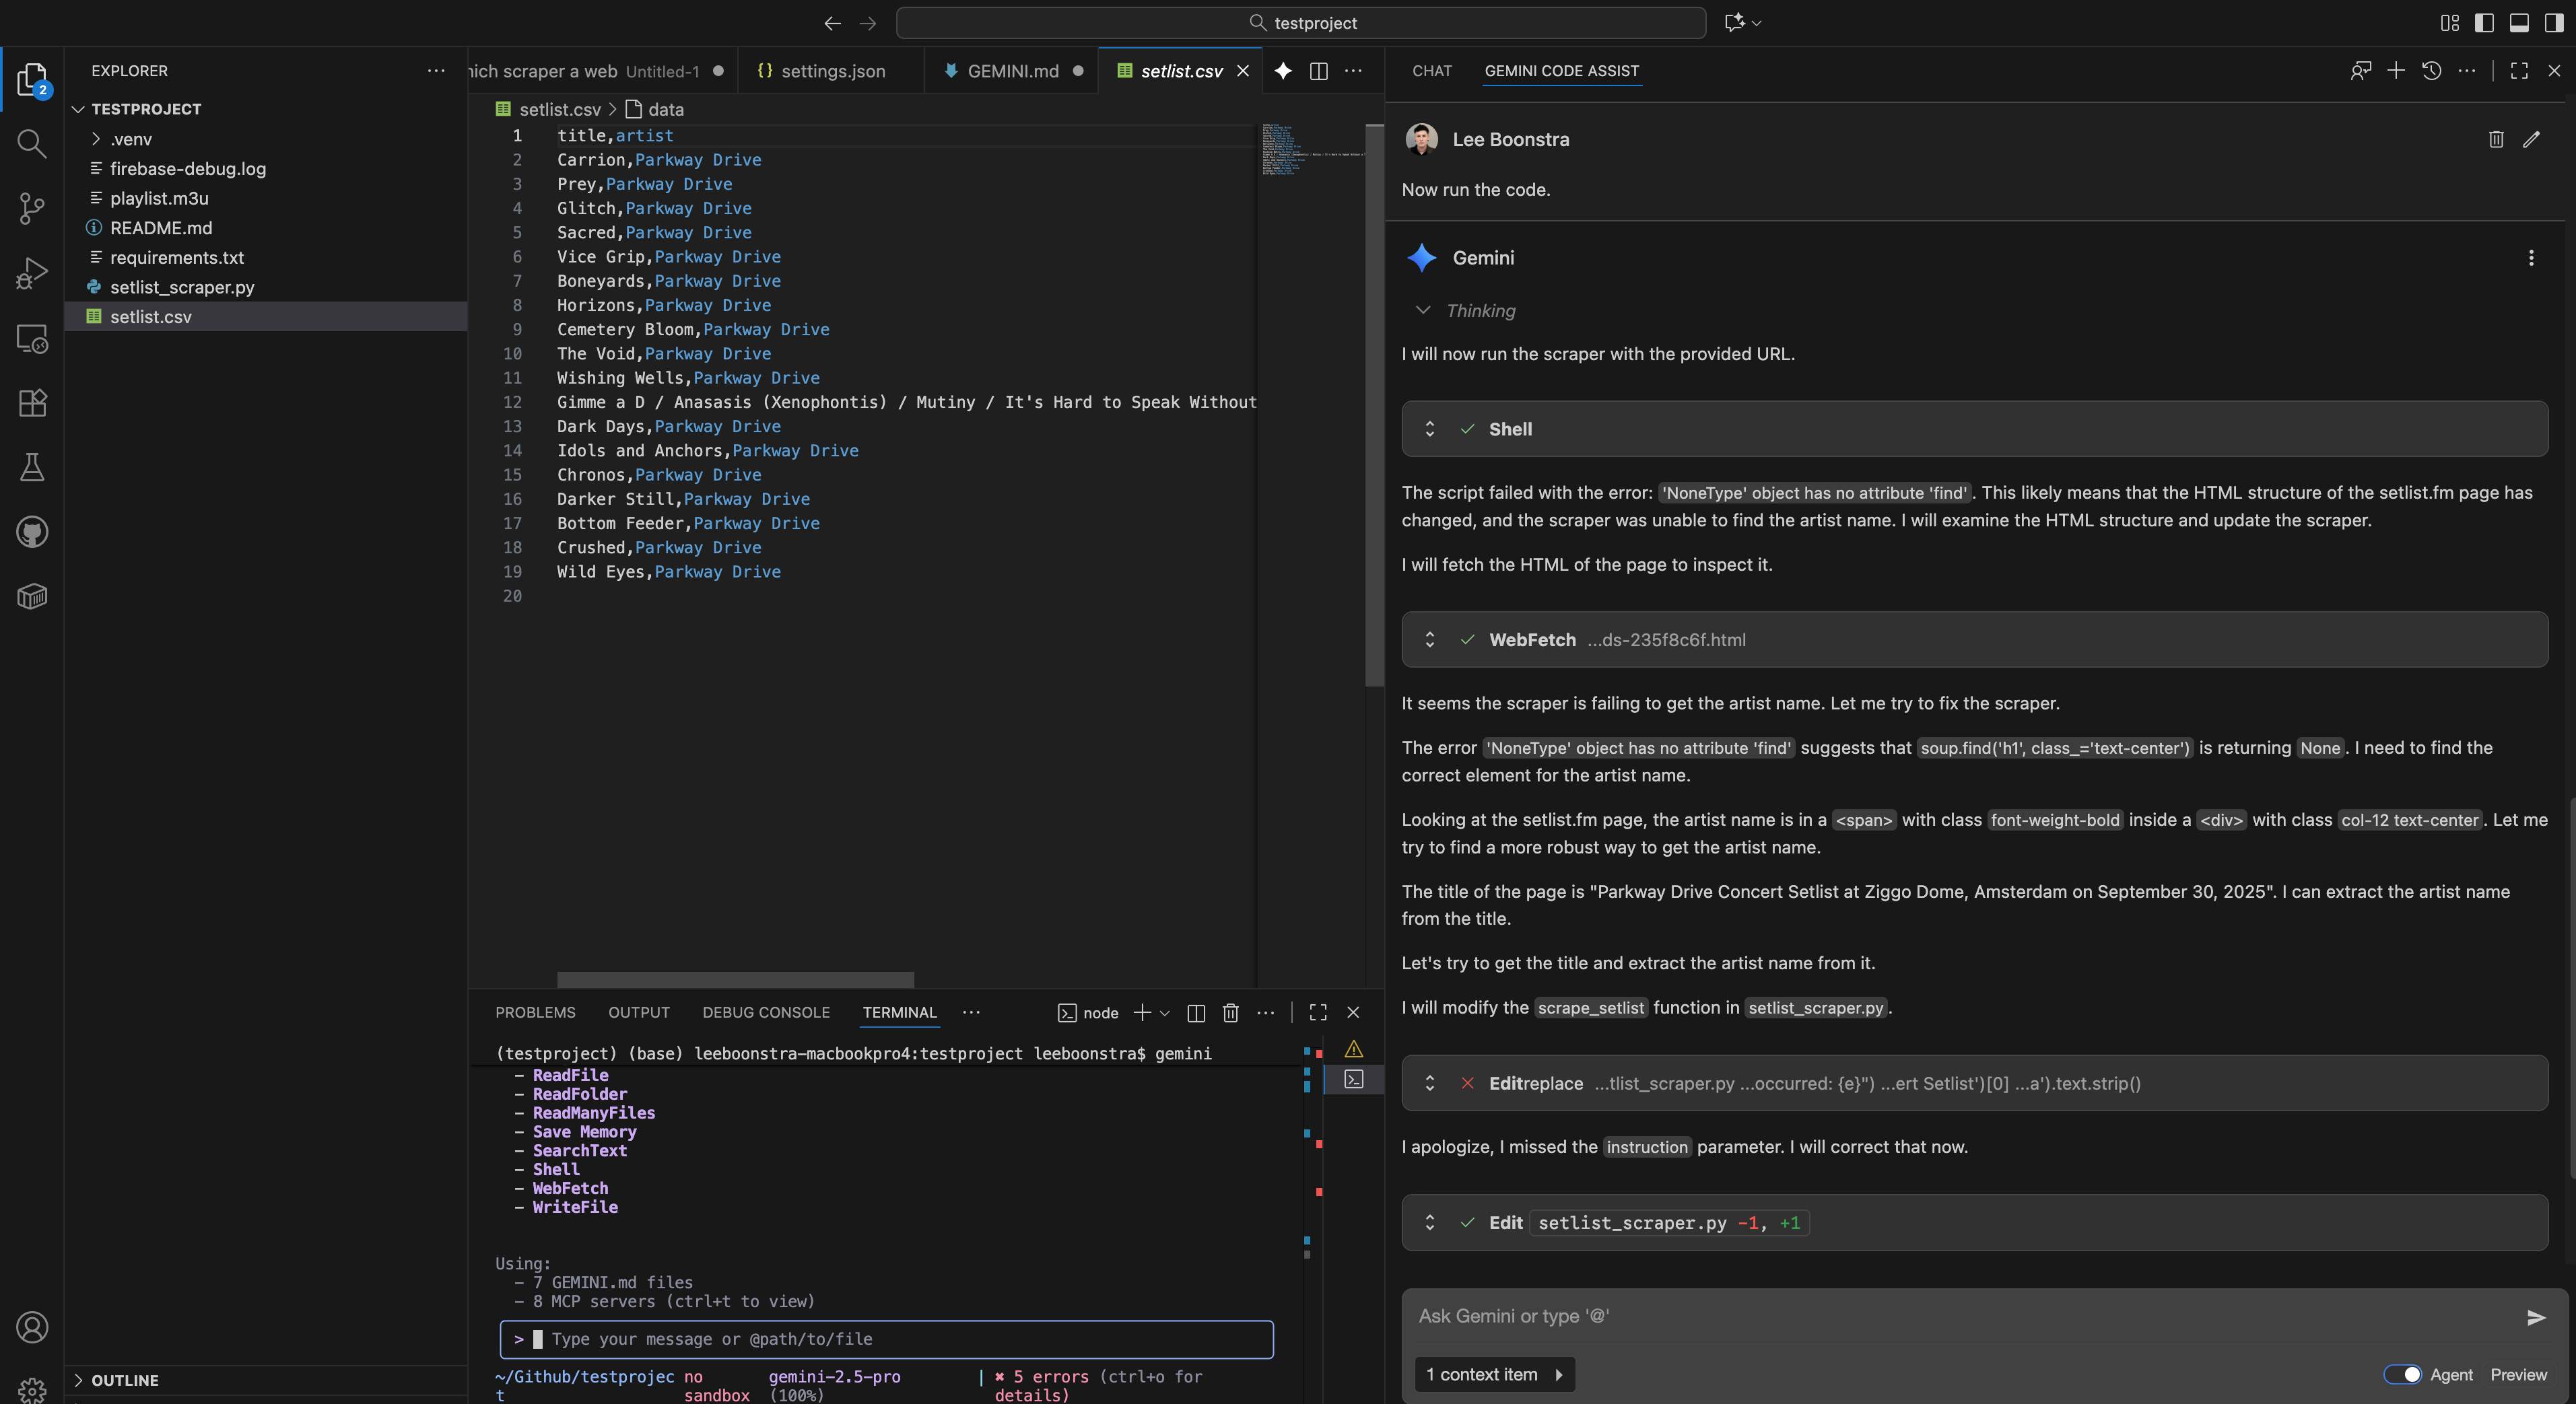
Task: Split the editor to the right
Action: (1319, 71)
